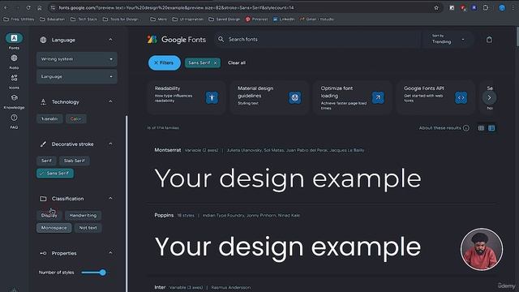Image resolution: width=519 pixels, height=292 pixels.
Task: Open browser extensions puzzle icon
Action: [486, 7]
